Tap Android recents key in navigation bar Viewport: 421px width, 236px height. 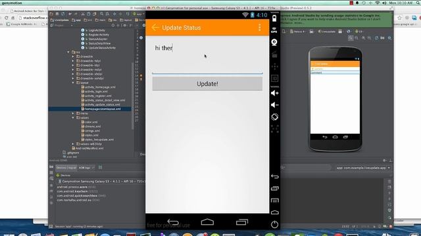tap(242, 222)
